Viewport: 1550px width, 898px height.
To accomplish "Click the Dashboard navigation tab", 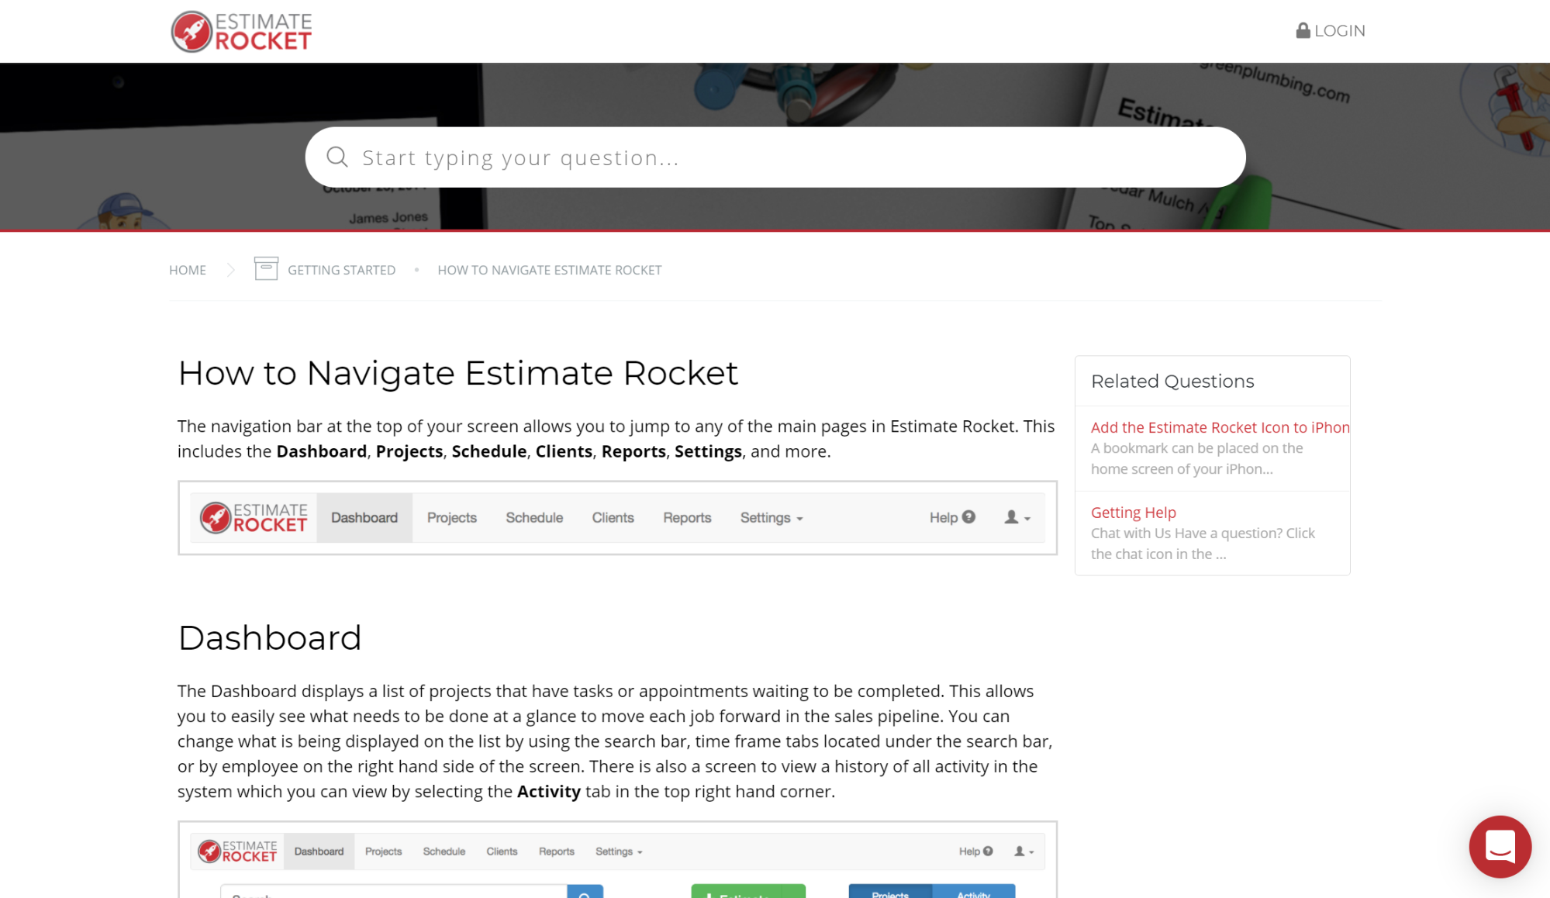I will pyautogui.click(x=362, y=517).
